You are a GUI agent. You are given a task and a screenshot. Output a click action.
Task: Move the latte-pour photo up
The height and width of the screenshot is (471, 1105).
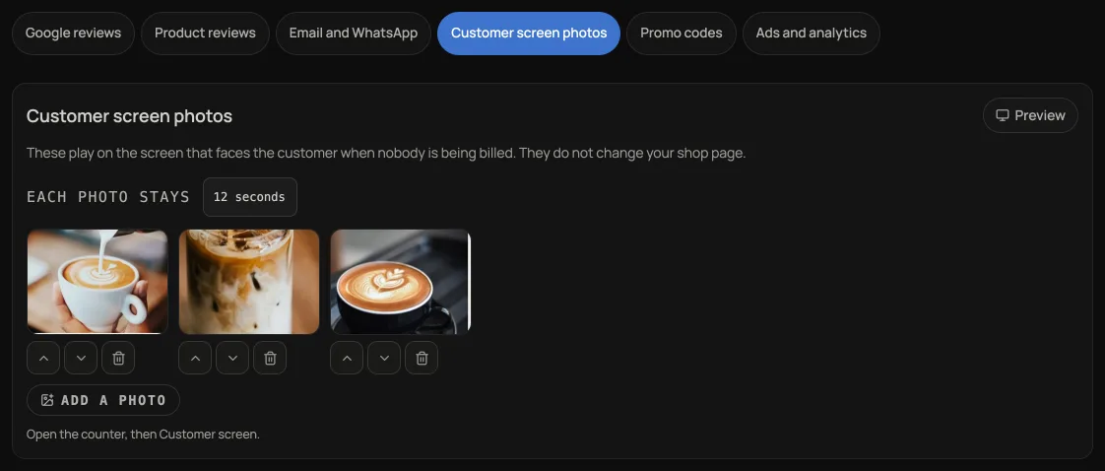pyautogui.click(x=43, y=358)
